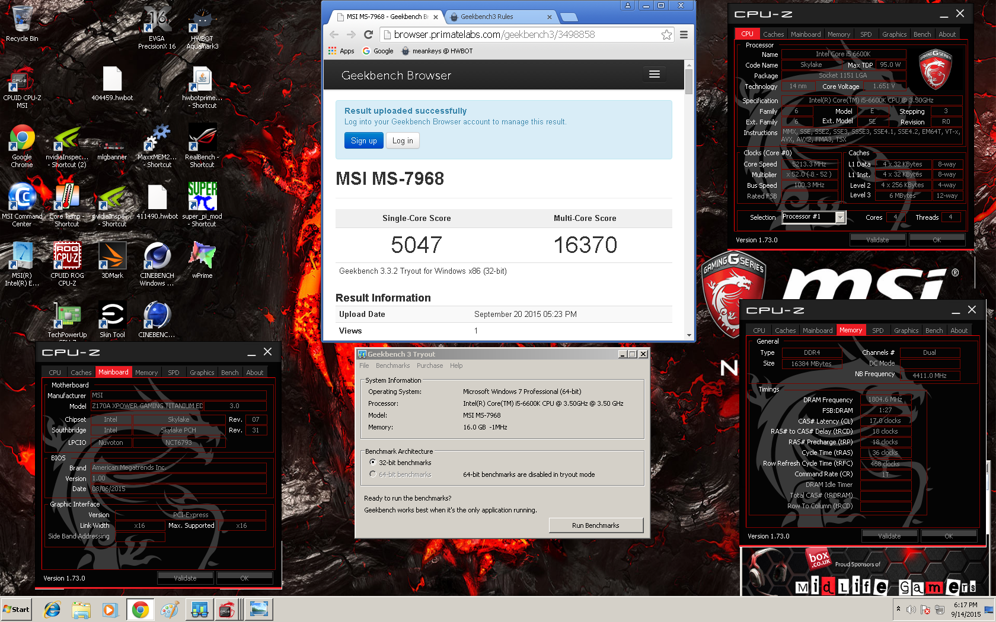Image resolution: width=996 pixels, height=622 pixels.
Task: Open CINEBENCH Windows desktop icon
Action: click(x=157, y=264)
